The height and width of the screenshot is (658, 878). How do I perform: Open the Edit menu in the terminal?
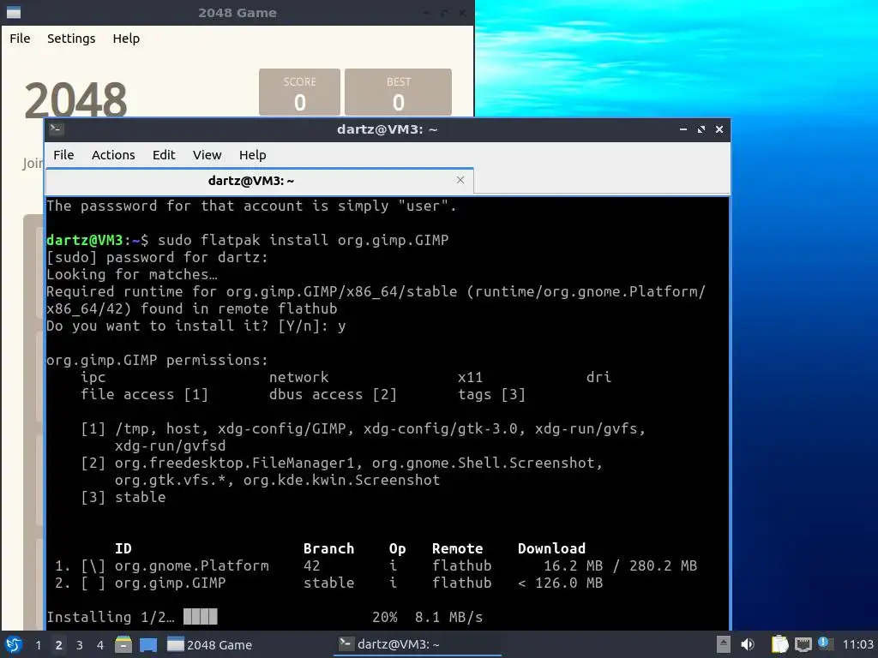pos(164,155)
